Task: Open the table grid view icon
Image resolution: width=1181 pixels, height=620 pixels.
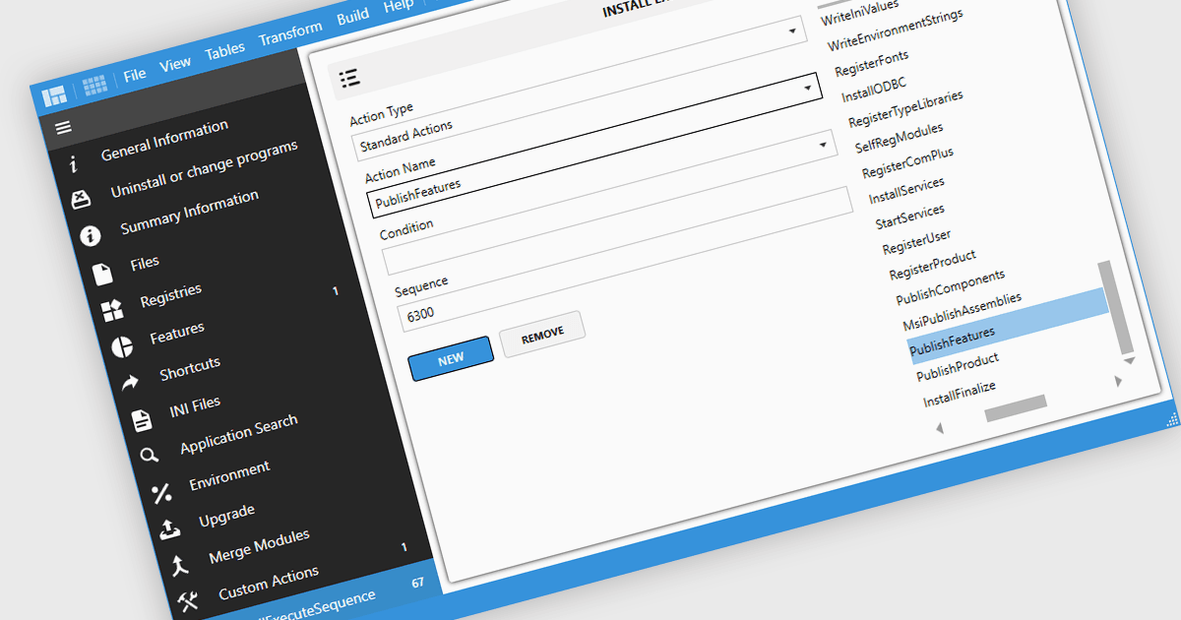Action: (94, 86)
